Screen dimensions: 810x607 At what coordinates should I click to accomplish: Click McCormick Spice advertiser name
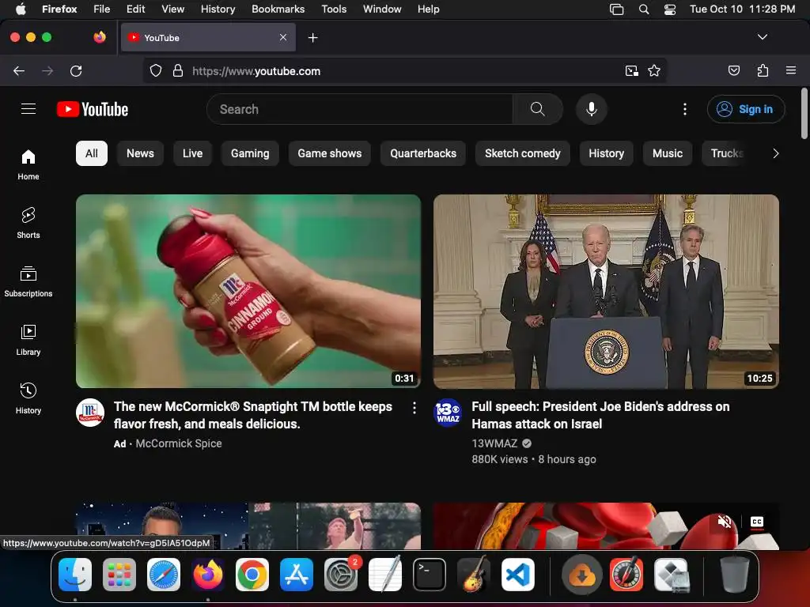click(178, 443)
